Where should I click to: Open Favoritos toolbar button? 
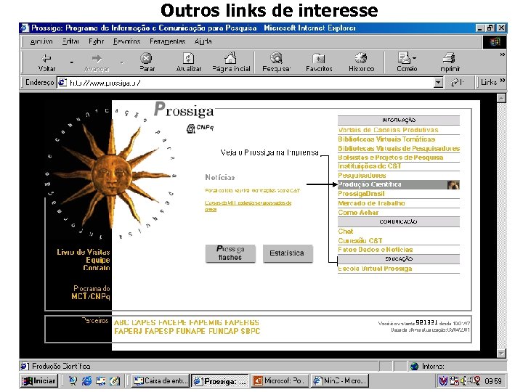pyautogui.click(x=319, y=62)
